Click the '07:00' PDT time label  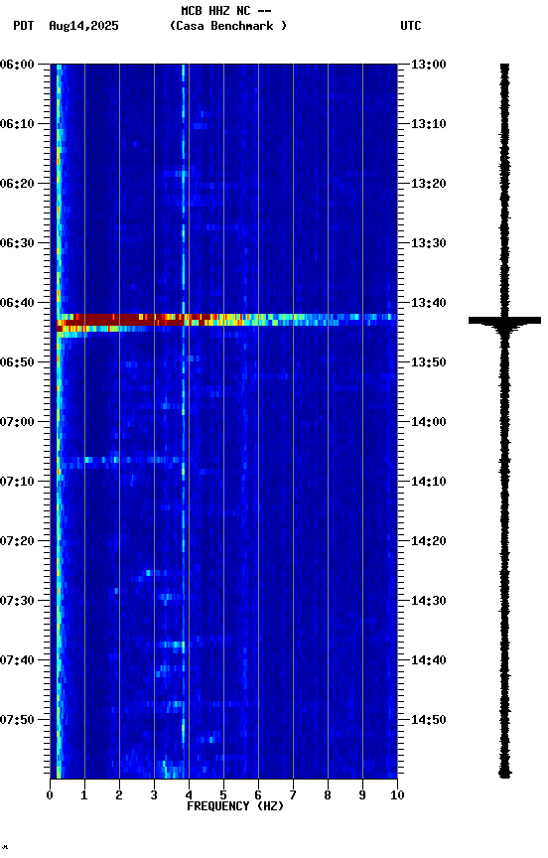pos(17,422)
